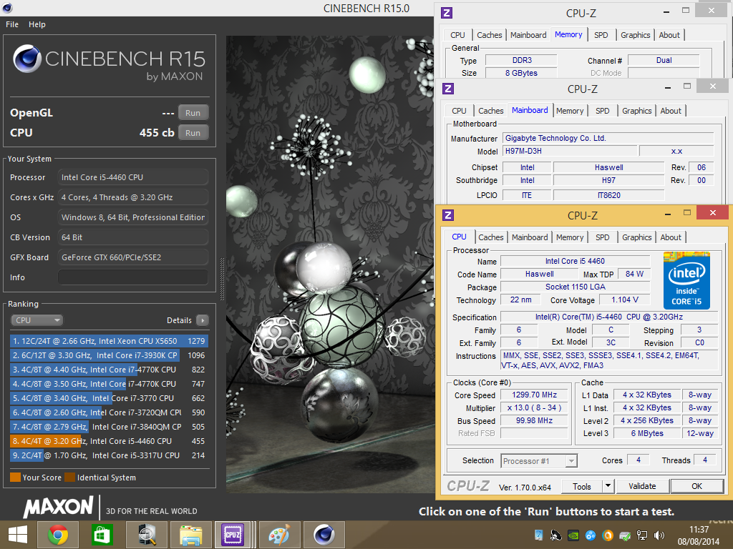The width and height of the screenshot is (733, 549).
Task: Open the Help menu in Cinebench
Action: coord(37,24)
